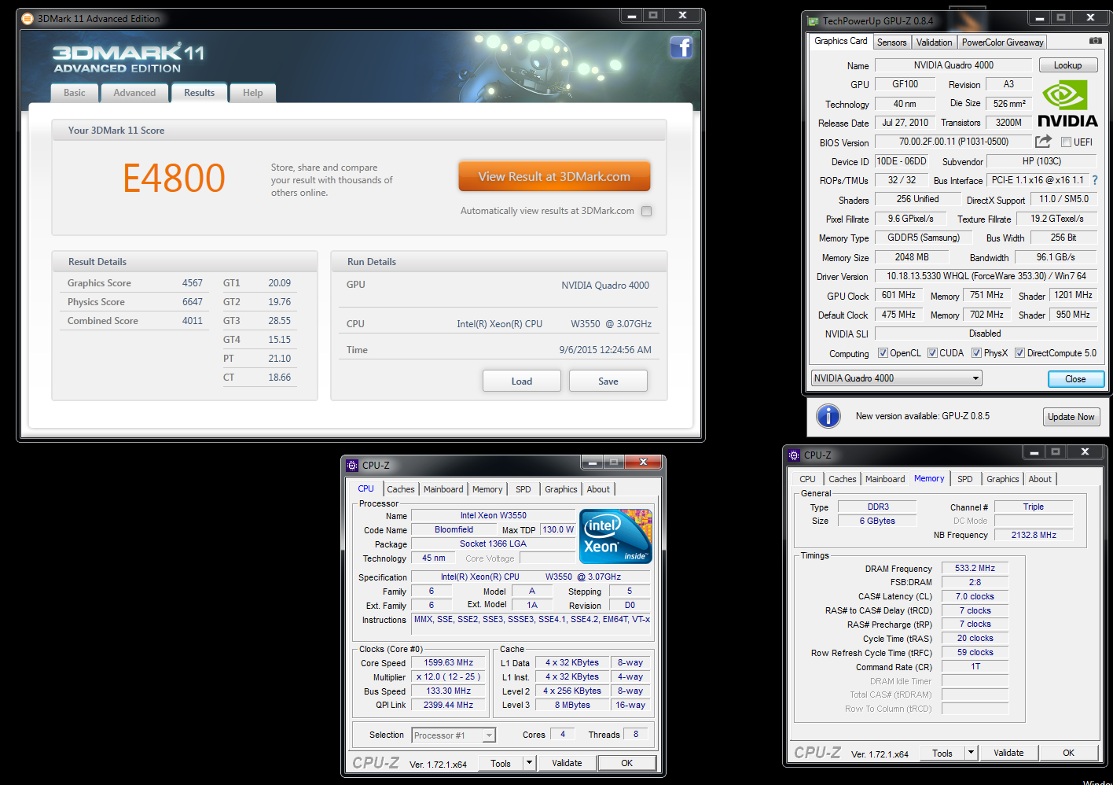
Task: Open Tools dropdown arrow in CPU-Z Memory window
Action: [x=971, y=753]
